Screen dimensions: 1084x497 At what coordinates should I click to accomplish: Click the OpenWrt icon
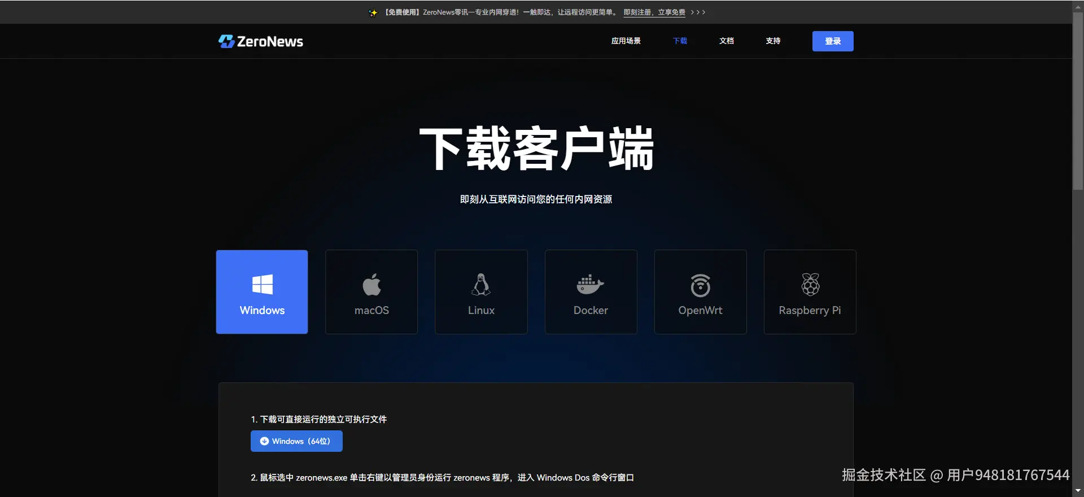coord(700,285)
